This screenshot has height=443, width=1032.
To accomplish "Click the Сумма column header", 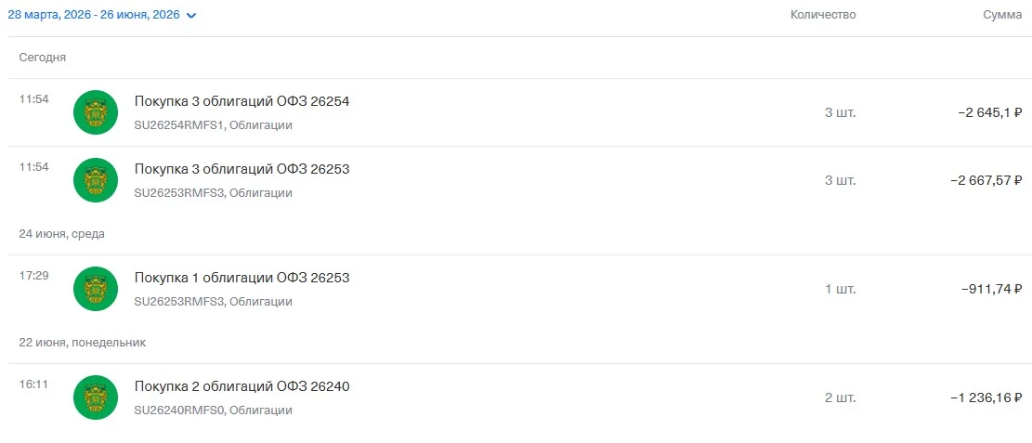I will pos(1002,15).
